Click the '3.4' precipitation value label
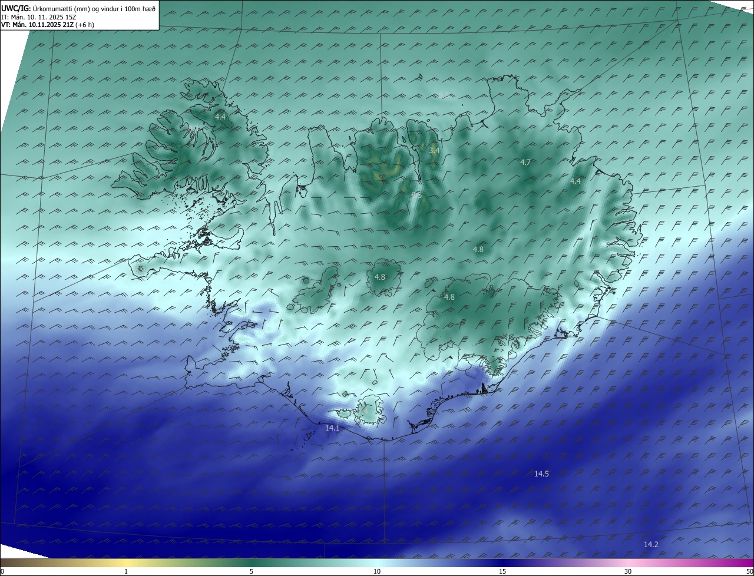The height and width of the screenshot is (576, 754). pos(434,151)
